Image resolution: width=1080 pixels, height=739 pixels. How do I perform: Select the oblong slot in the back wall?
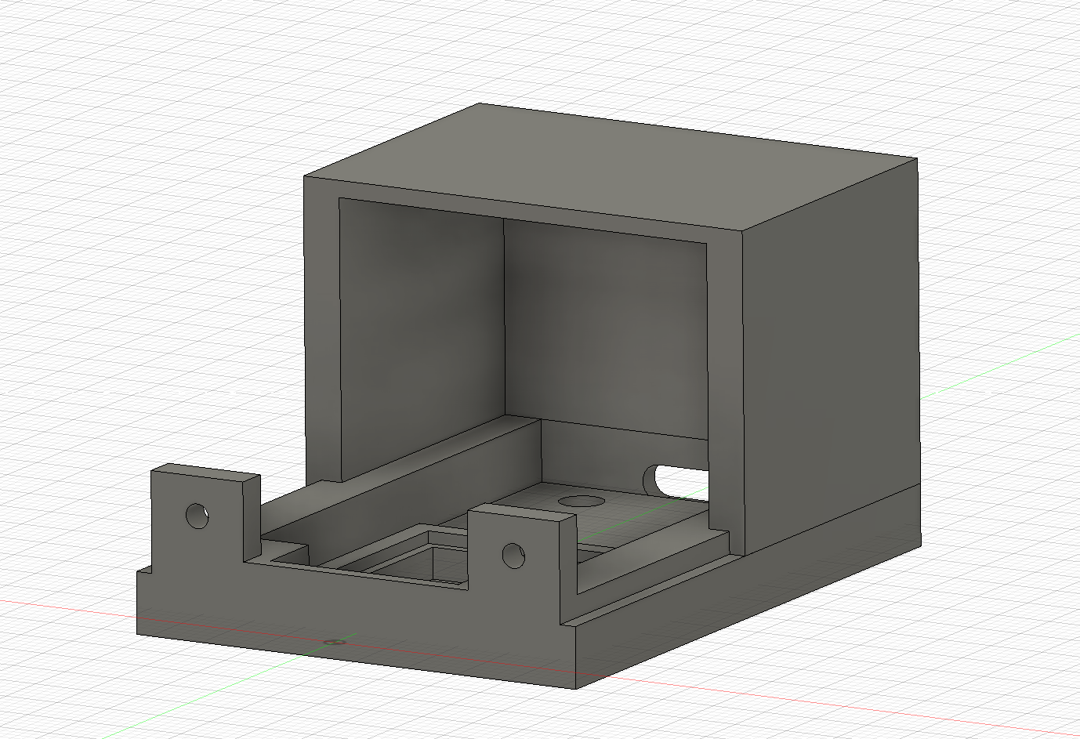click(674, 480)
